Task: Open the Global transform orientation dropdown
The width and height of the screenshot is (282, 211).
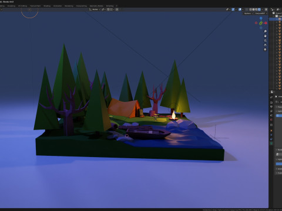Action: 95,9
